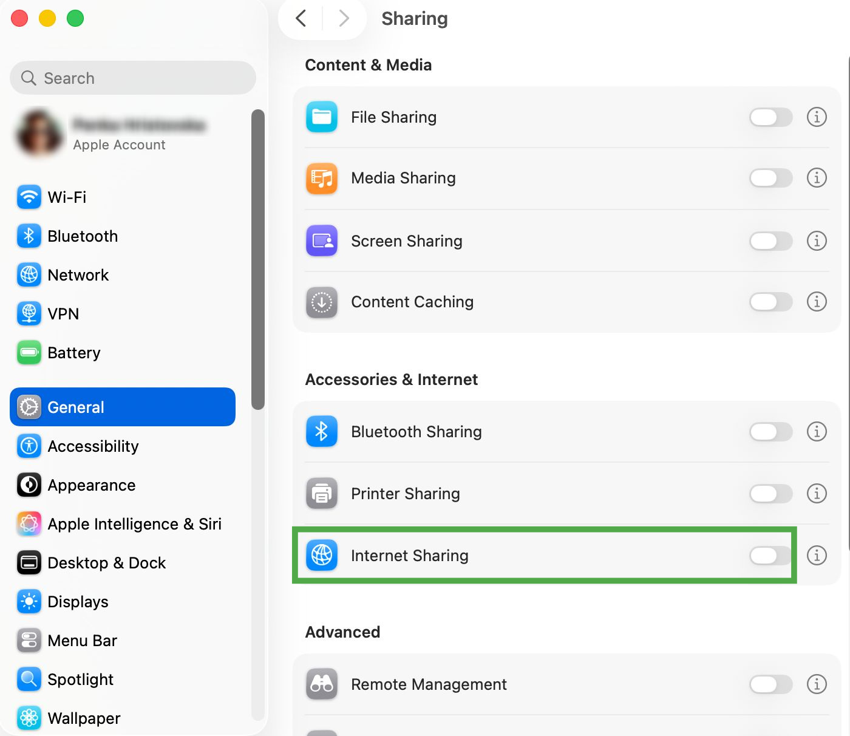Click the Battery icon in sidebar
The width and height of the screenshot is (850, 736).
pos(29,352)
